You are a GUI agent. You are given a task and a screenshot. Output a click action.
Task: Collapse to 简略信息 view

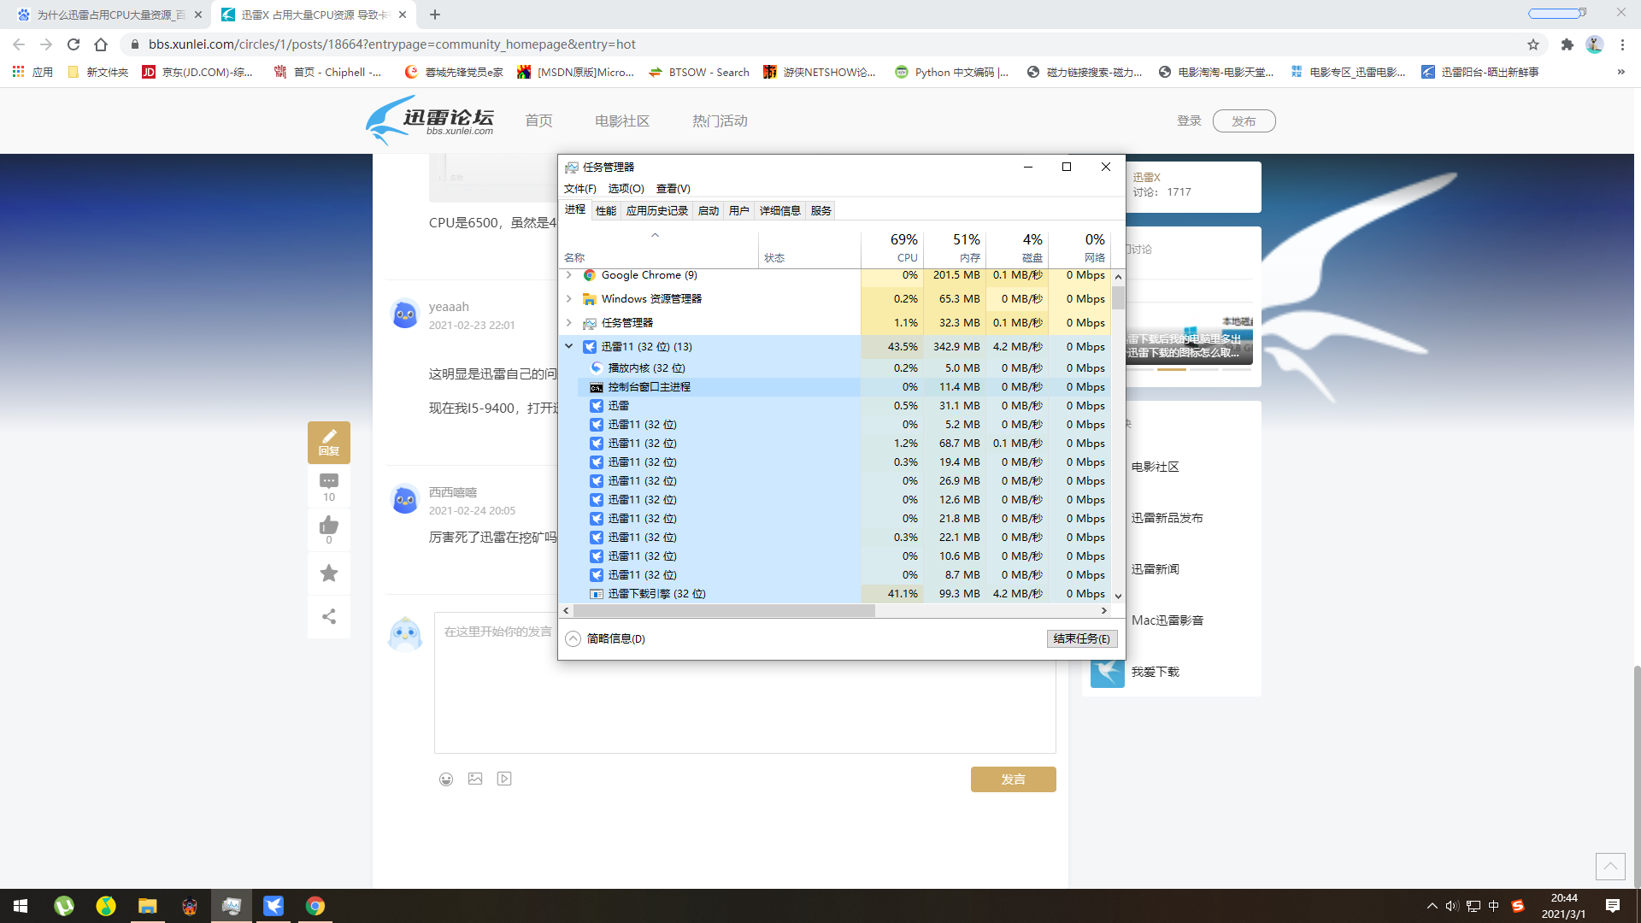605,638
